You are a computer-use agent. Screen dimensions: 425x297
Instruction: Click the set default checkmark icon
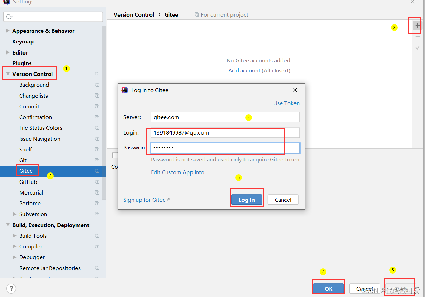(417, 48)
